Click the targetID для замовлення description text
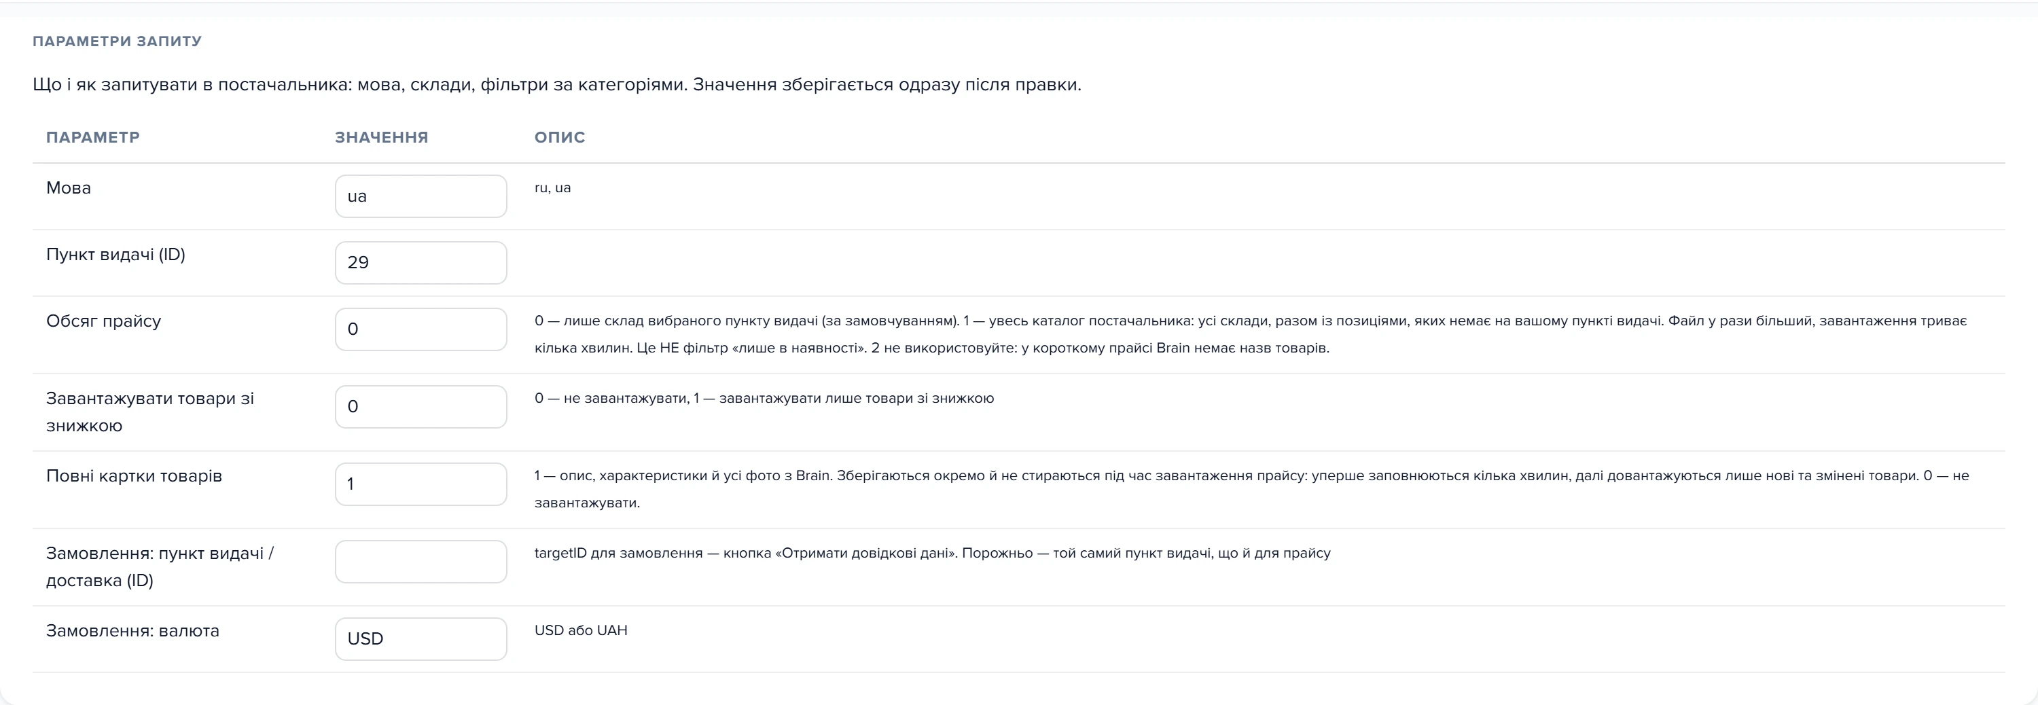 pyautogui.click(x=933, y=553)
